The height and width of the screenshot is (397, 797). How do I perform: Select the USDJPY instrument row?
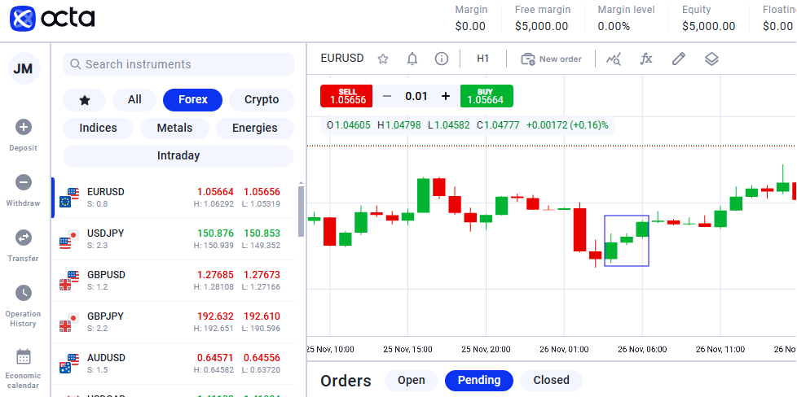(x=174, y=240)
